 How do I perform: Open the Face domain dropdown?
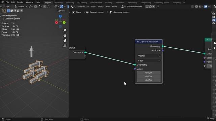tap(149, 61)
